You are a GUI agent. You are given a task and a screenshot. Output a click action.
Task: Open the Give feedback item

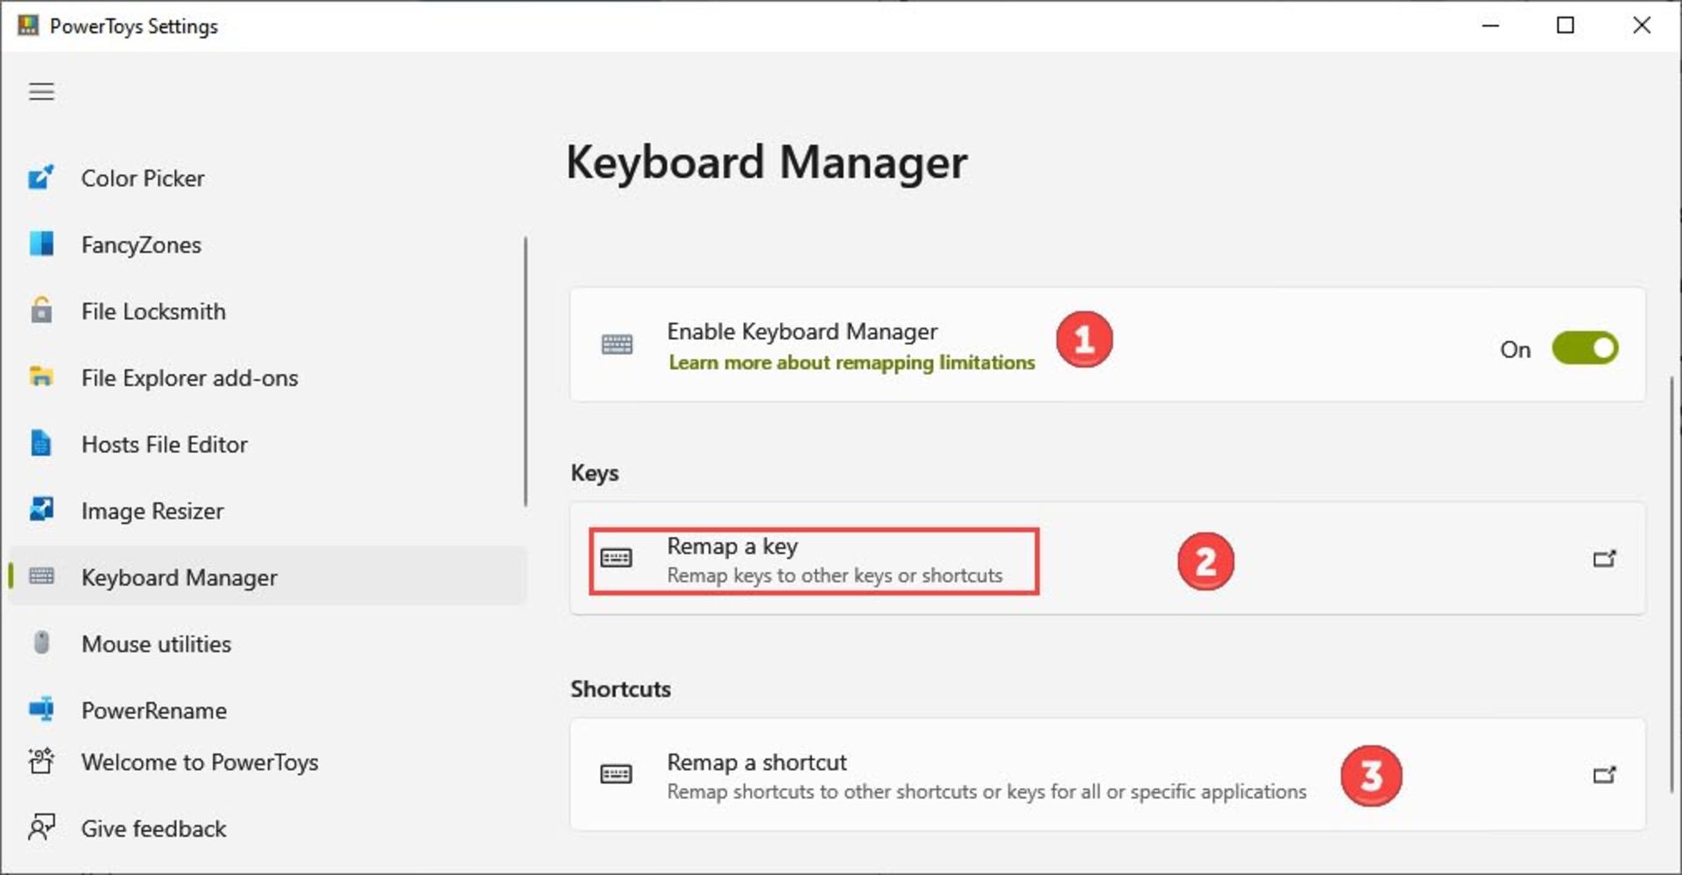pos(153,829)
